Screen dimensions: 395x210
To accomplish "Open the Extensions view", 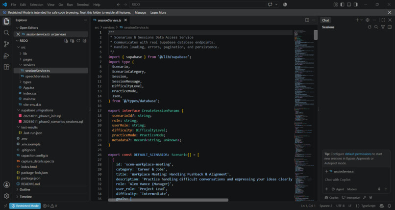I will (x=6, y=67).
